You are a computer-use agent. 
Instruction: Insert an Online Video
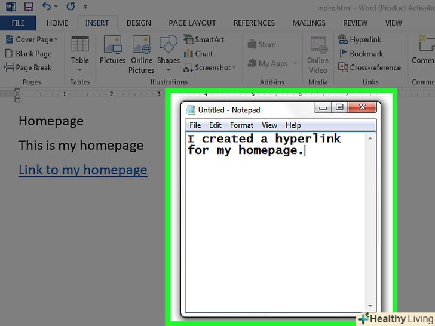click(x=318, y=55)
